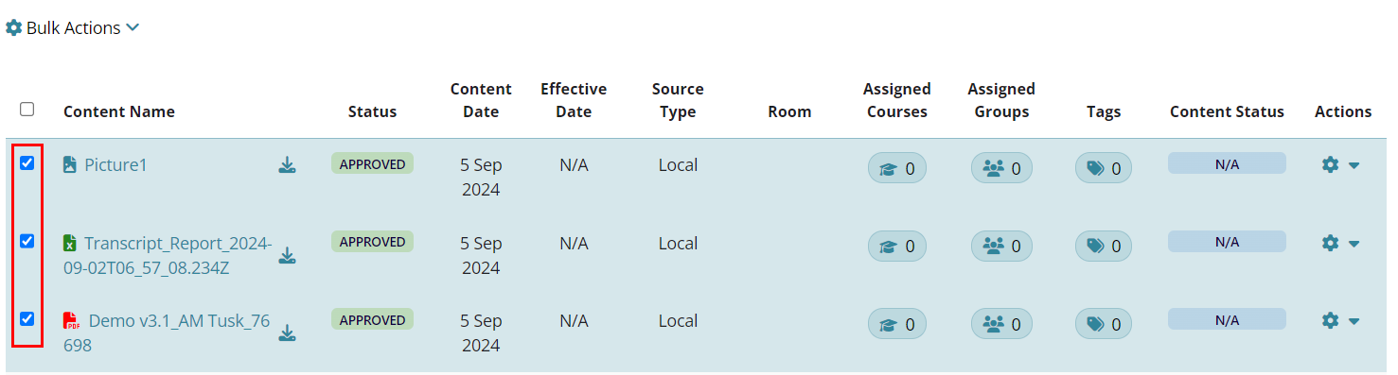This screenshot has width=1398, height=375.
Task: Open actions gear dropdown for Transcript_Report
Action: tap(1340, 243)
